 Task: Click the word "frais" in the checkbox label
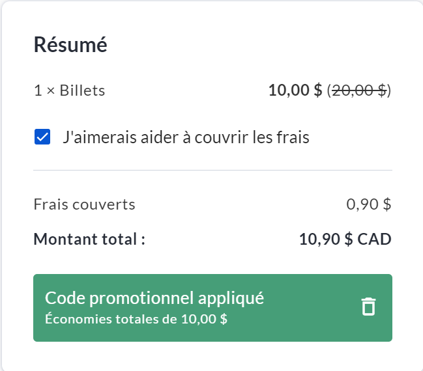click(291, 137)
